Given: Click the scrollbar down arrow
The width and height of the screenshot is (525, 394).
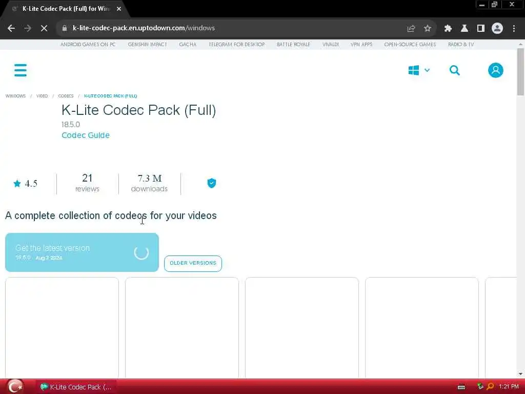Looking at the screenshot, I should click(x=520, y=374).
